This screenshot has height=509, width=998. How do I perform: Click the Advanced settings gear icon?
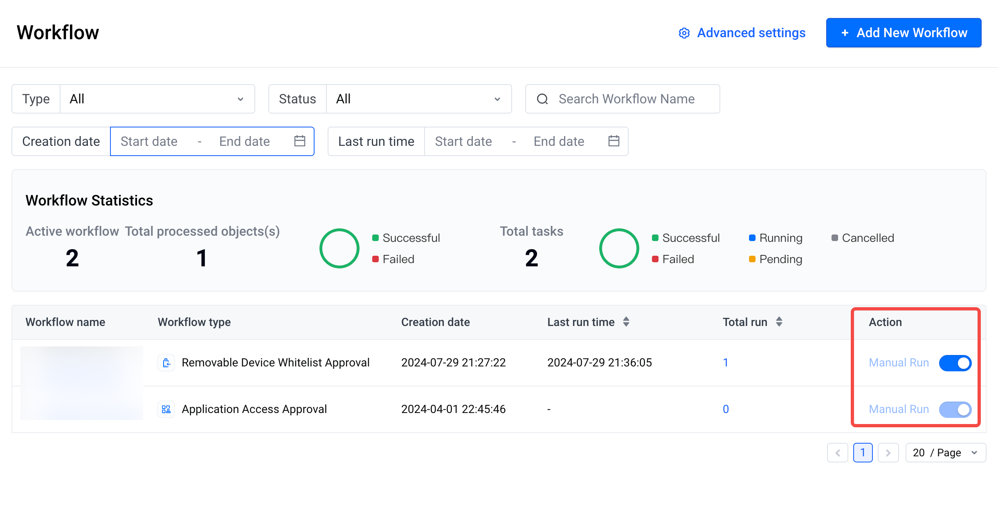684,33
